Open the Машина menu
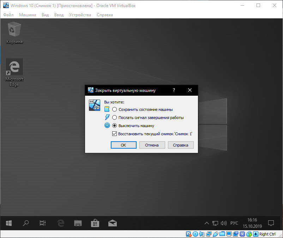Screen dimensions: 283x238 point(28,15)
